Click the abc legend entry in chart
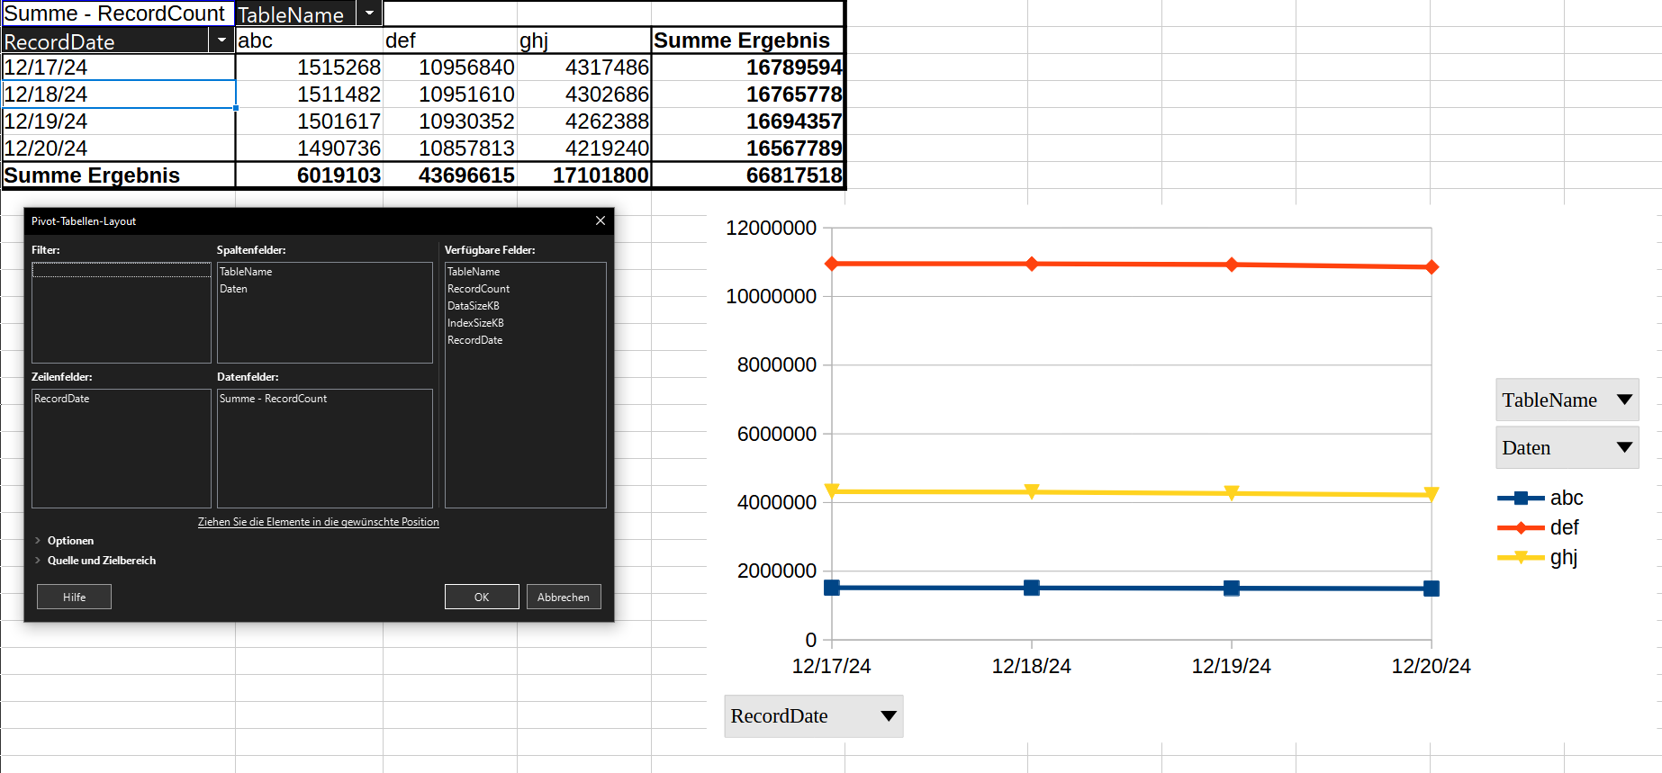This screenshot has height=773, width=1662. tap(1540, 498)
